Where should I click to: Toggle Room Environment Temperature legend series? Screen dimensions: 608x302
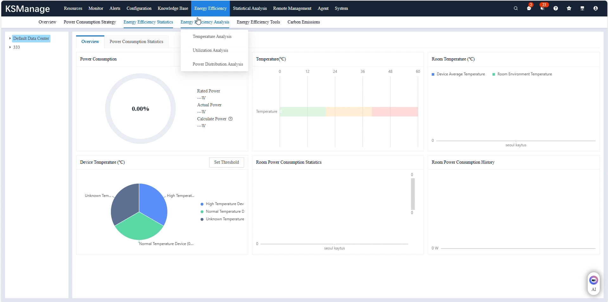click(x=522, y=74)
